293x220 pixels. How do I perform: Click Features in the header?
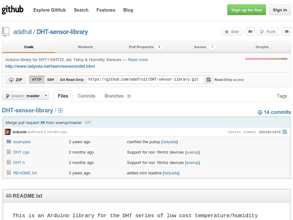[106, 10]
